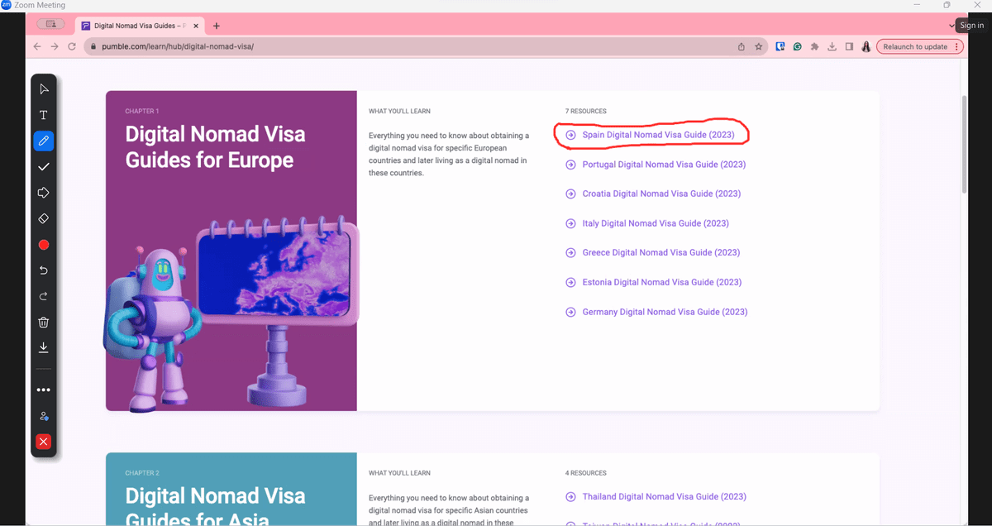Click the Zoom Meeting title bar icon
Image resolution: width=992 pixels, height=526 pixels.
[6, 5]
